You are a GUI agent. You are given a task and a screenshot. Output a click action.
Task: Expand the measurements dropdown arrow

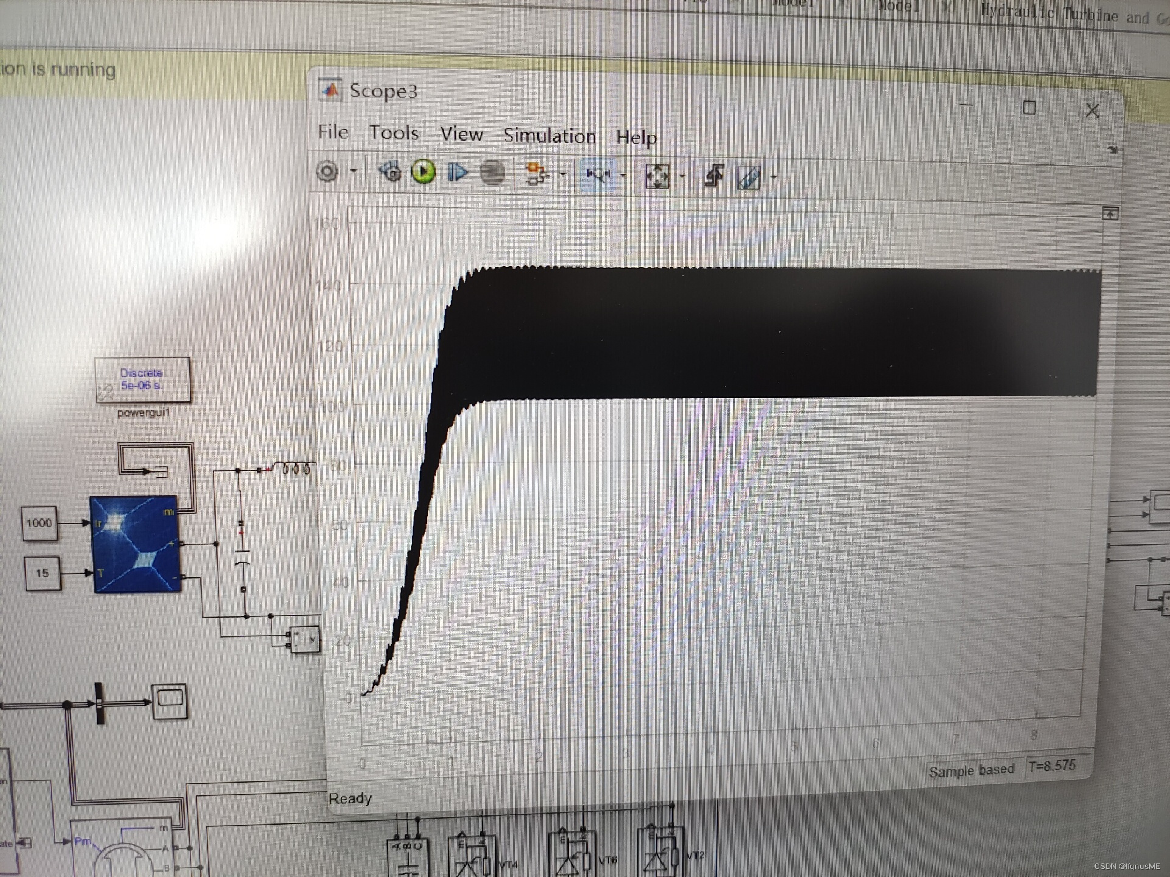pyautogui.click(x=773, y=178)
